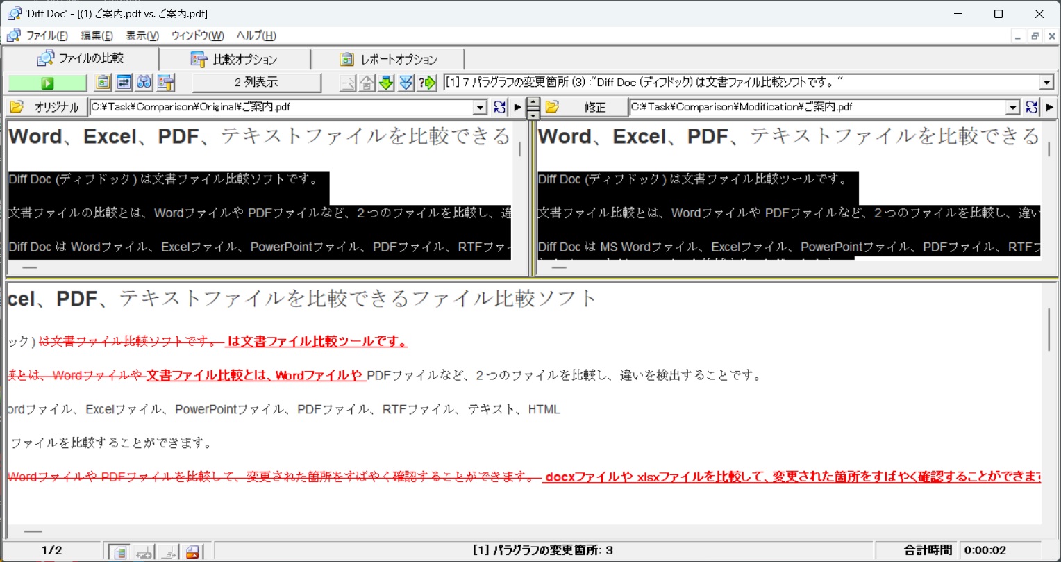Refresh the modified file with blue reload icon

[1031, 107]
